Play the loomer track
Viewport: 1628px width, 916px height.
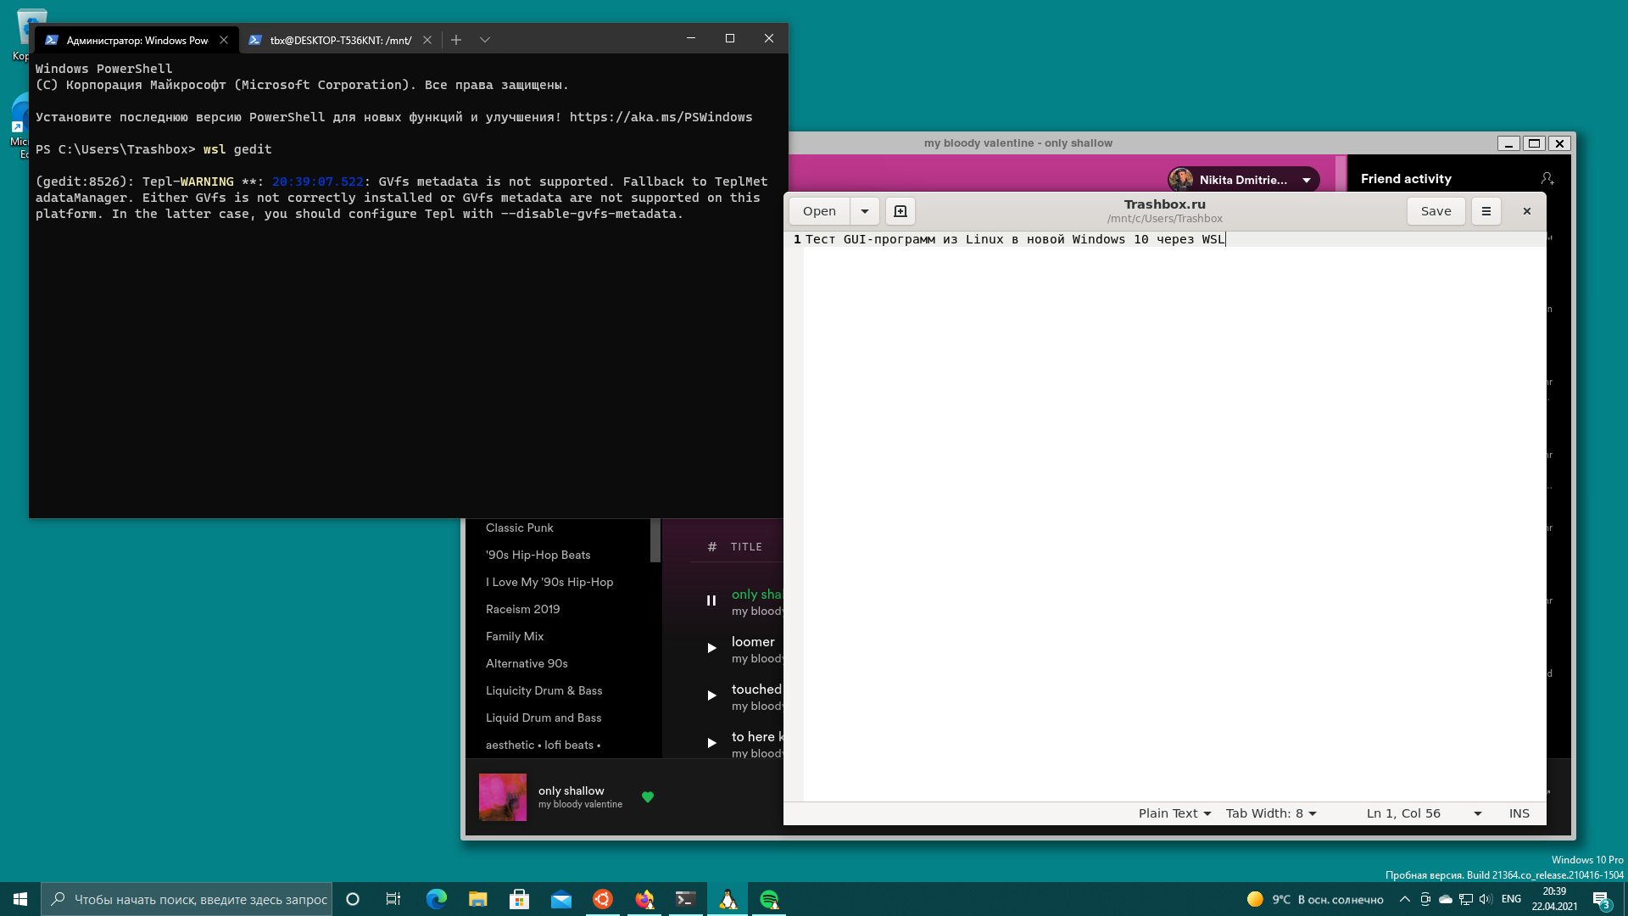click(x=711, y=648)
